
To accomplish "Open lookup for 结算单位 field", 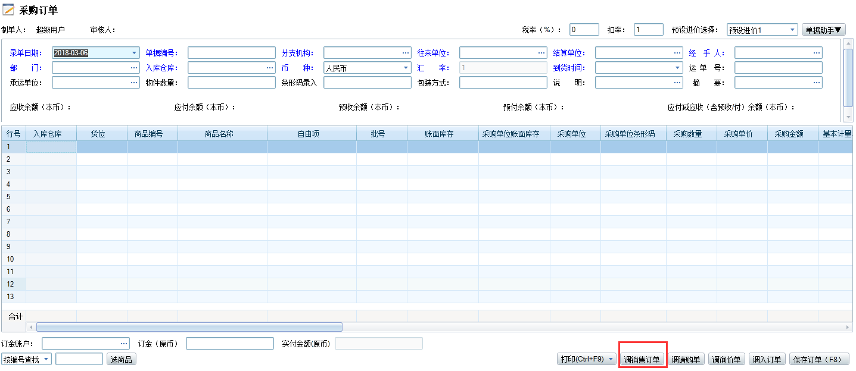I will 677,53.
